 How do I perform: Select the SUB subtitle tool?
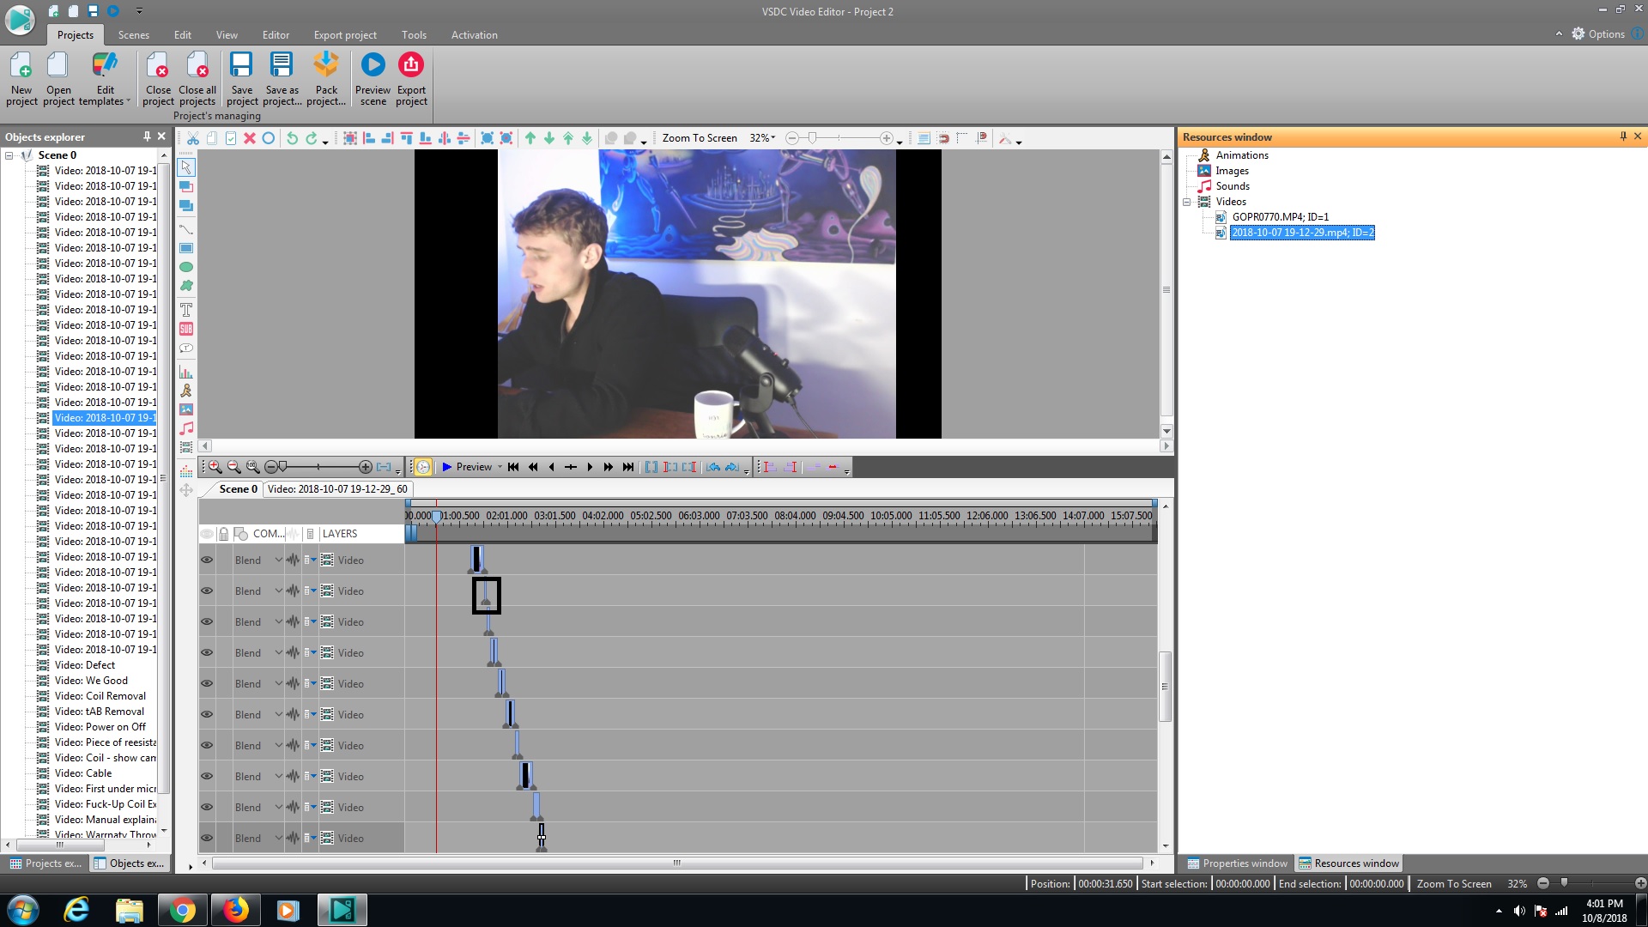point(185,330)
